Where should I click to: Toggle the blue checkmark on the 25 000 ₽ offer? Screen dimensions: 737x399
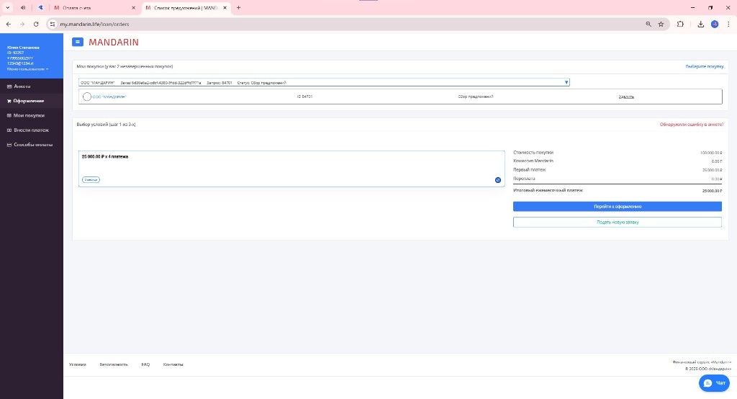(x=498, y=180)
